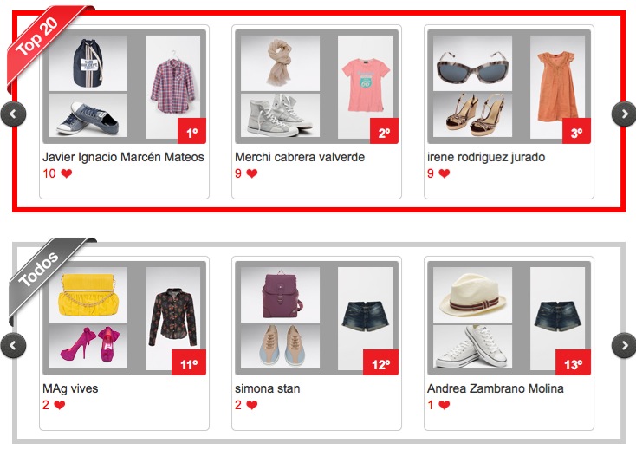Advance the Todos carousel with right arrow
636x450 pixels.
click(624, 345)
